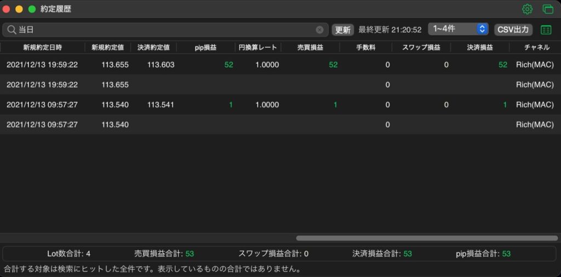Sort by 新規約定値 column header

coord(108,47)
